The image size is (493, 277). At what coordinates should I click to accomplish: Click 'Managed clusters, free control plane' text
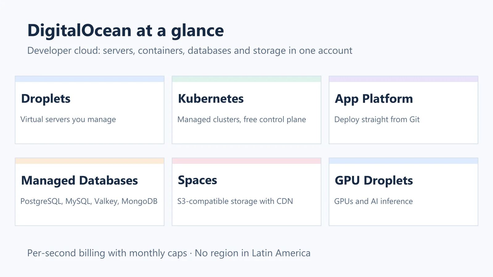[242, 119]
